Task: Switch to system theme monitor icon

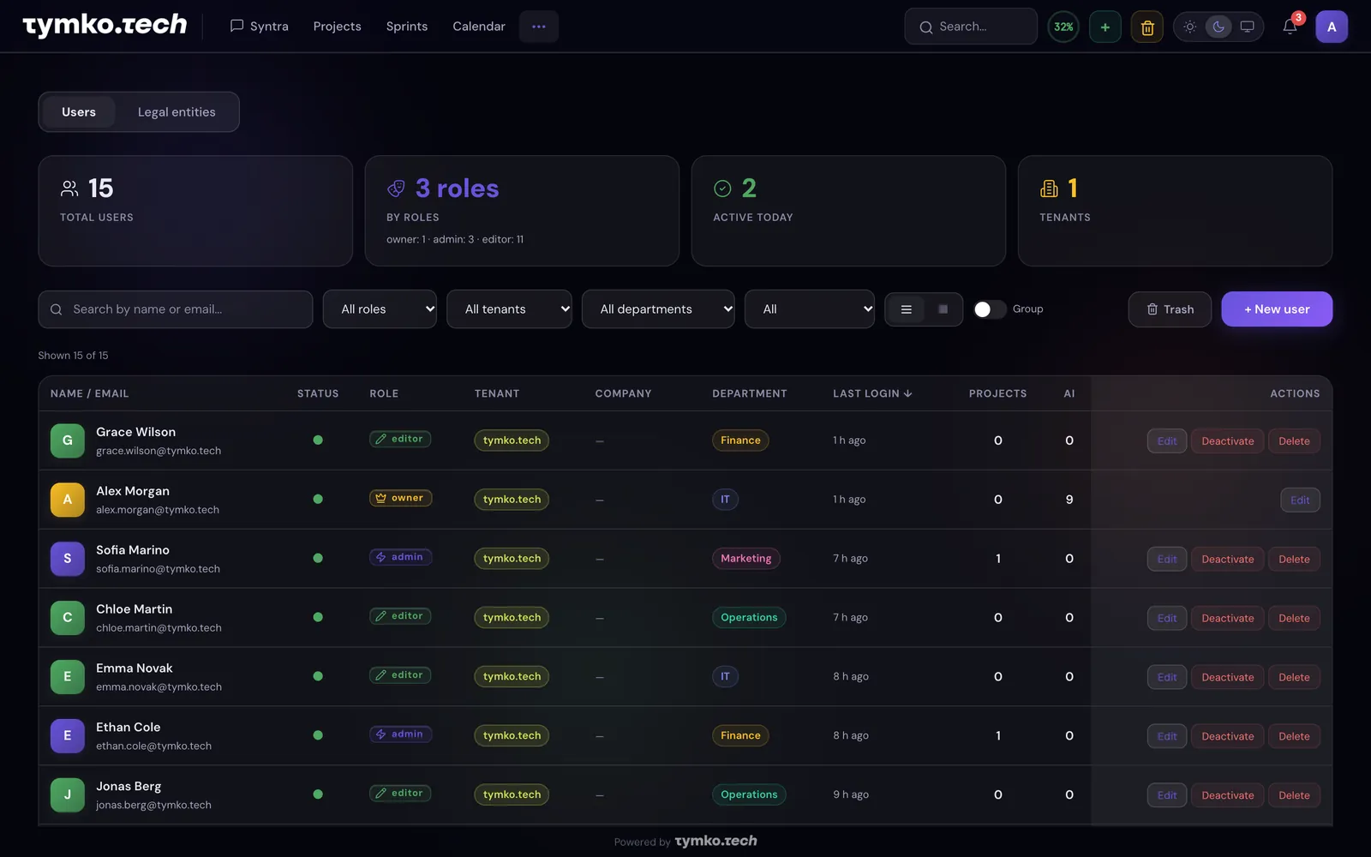Action: click(1248, 27)
